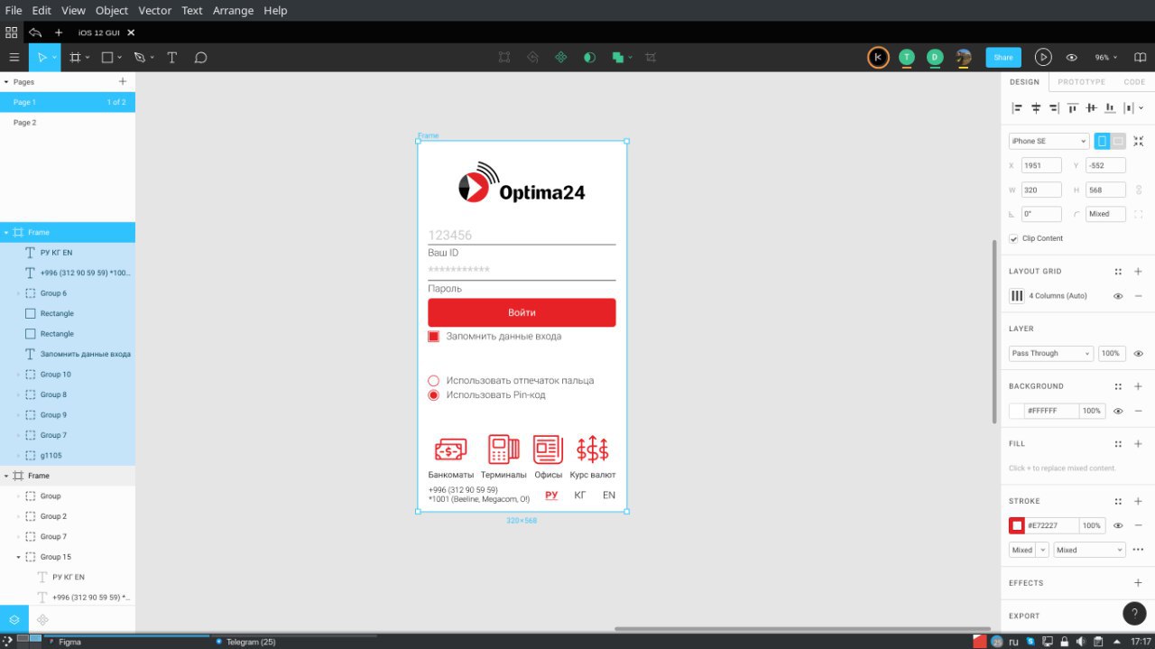Collapse the Pages section arrow
The width and height of the screenshot is (1155, 649).
(x=6, y=81)
